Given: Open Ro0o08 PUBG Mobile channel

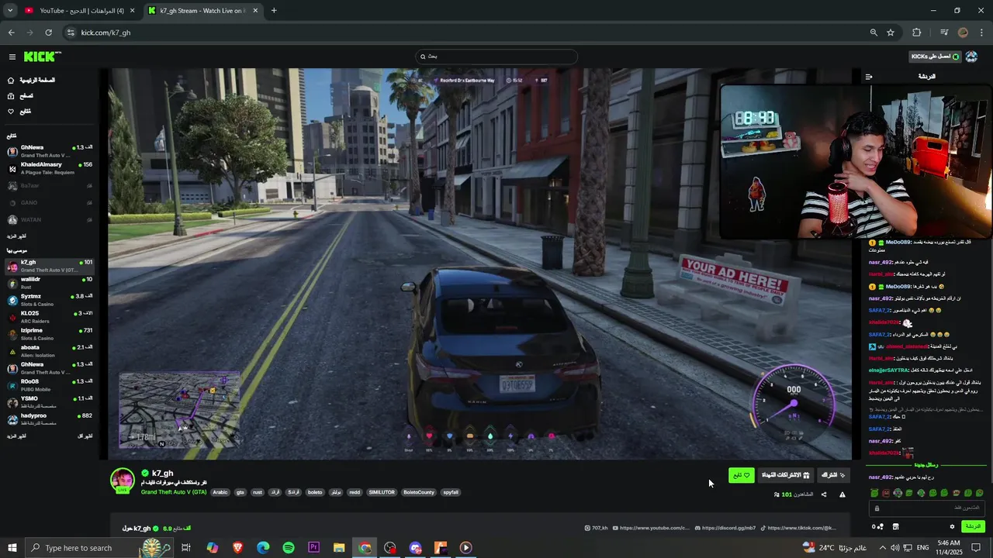Looking at the screenshot, I should (x=50, y=384).
